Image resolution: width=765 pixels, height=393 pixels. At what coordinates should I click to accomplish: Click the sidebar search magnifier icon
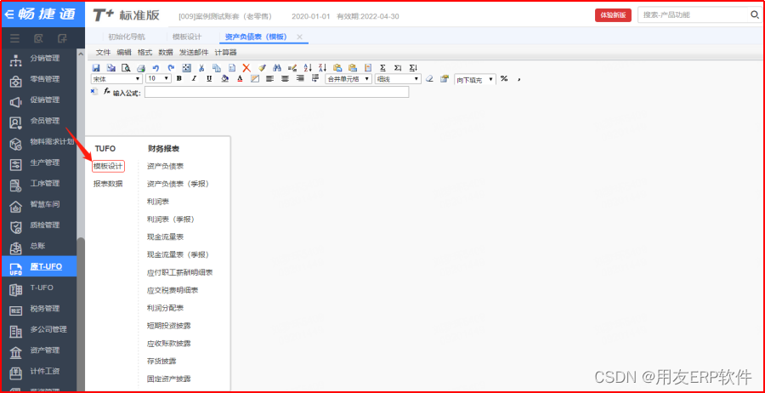[38, 38]
